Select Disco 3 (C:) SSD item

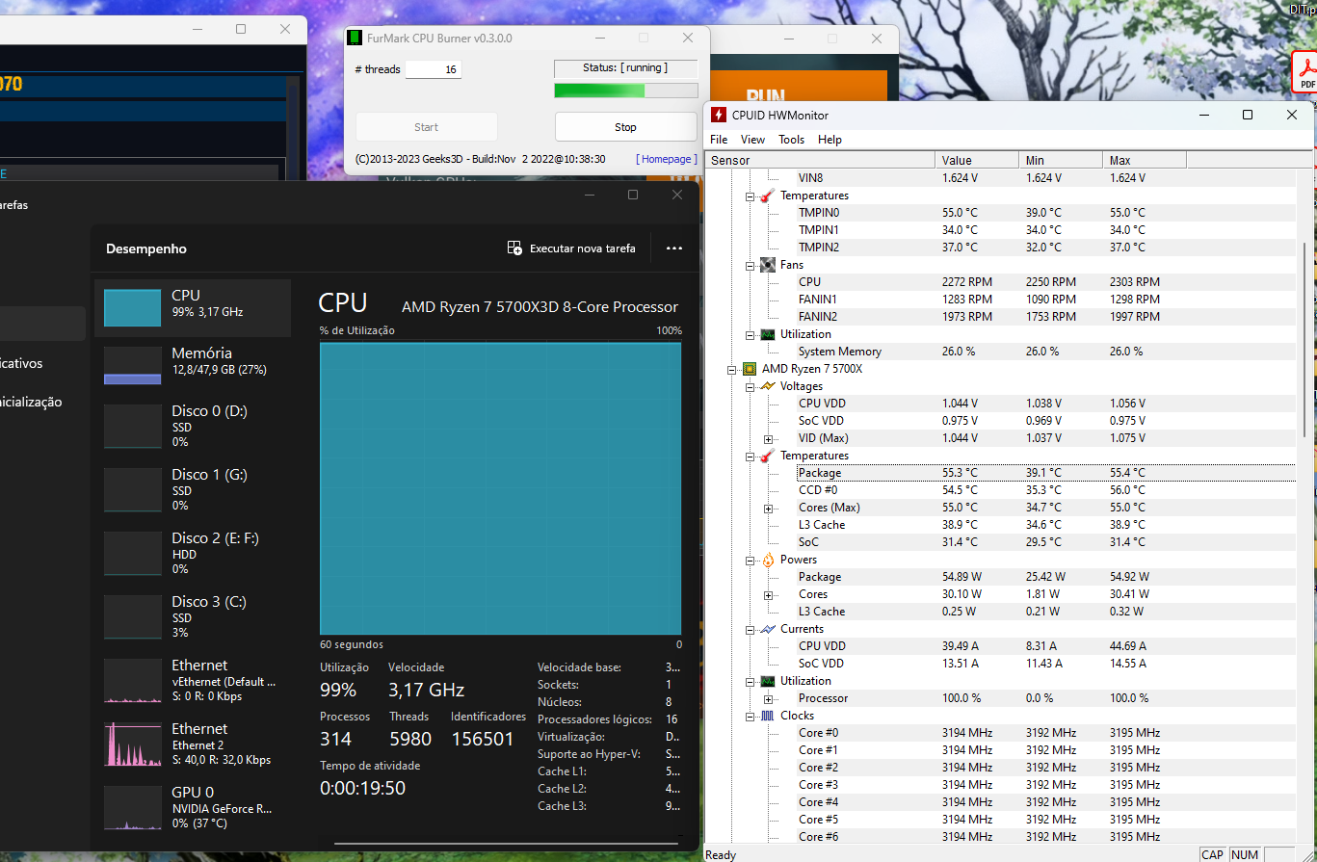coord(193,616)
